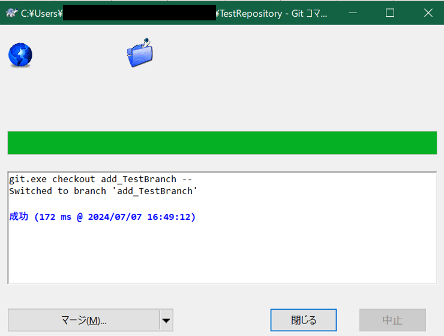This screenshot has height=336, width=444.
Task: Minimize the Git command window
Action: [353, 13]
